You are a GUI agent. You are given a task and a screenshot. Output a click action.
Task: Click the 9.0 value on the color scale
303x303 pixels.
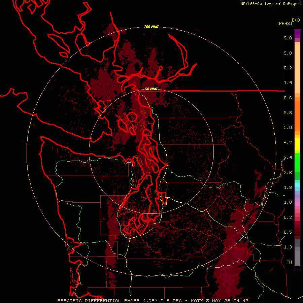click(x=288, y=53)
